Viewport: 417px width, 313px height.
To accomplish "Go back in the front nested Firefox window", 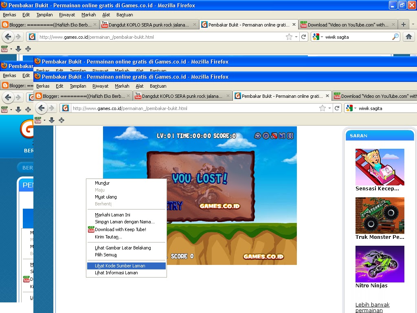I will pos(42,108).
